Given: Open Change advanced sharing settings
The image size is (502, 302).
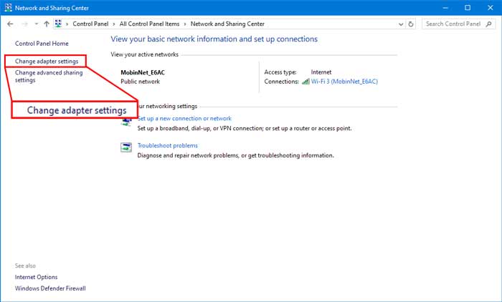Looking at the screenshot, I should coord(49,77).
